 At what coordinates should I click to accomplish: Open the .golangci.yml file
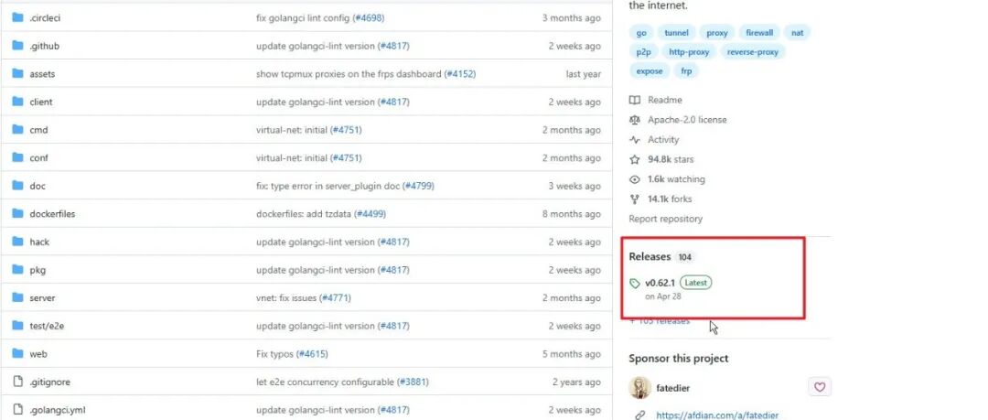(58, 410)
